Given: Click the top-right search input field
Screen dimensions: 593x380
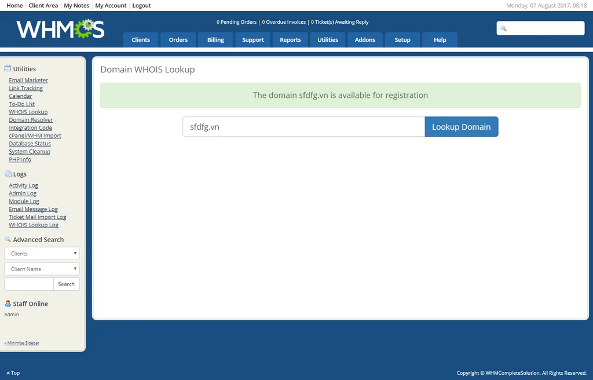Looking at the screenshot, I should 540,28.
